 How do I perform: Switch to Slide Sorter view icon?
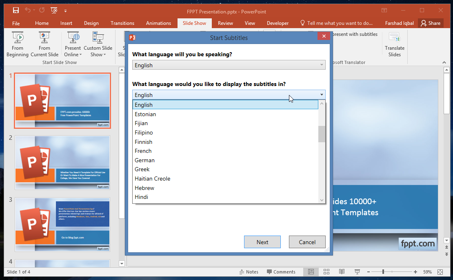(x=326, y=272)
